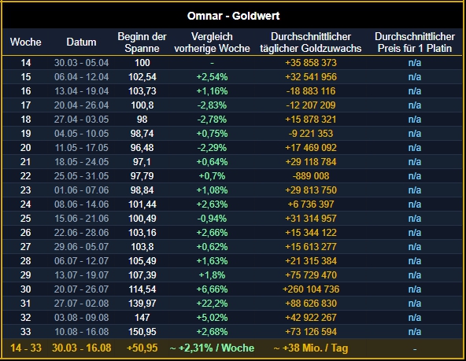
Task: Select week 14 row number
Action: (25, 63)
